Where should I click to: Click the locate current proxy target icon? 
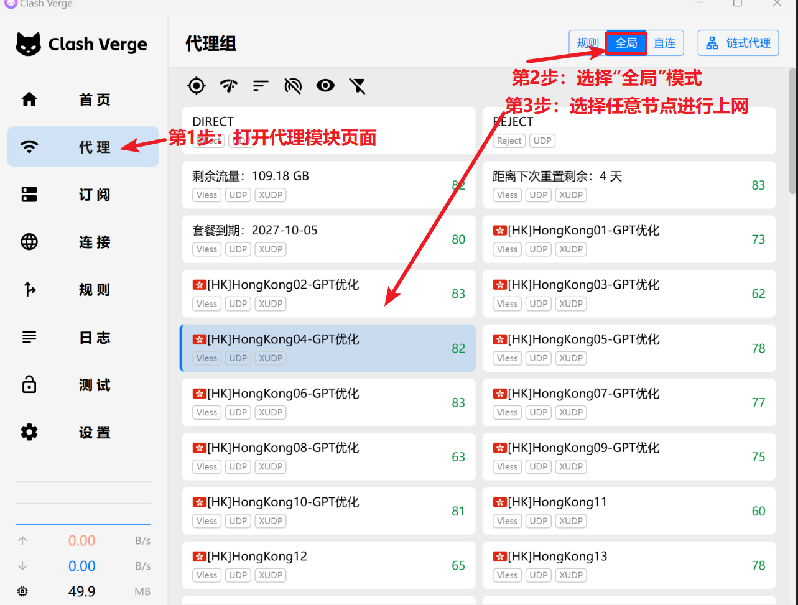pyautogui.click(x=197, y=86)
